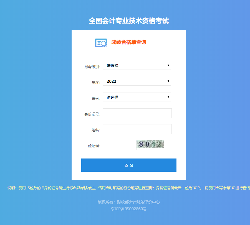Click the score report query icon

(101, 42)
